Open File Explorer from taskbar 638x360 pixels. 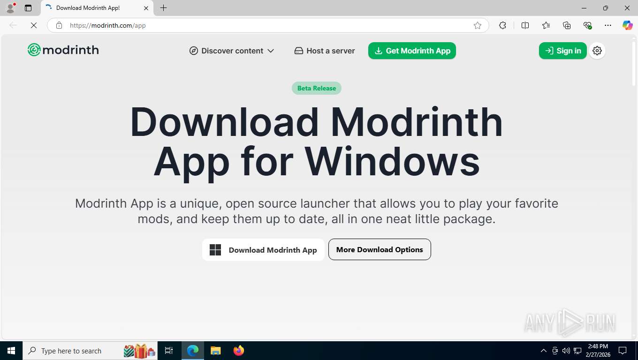215,351
